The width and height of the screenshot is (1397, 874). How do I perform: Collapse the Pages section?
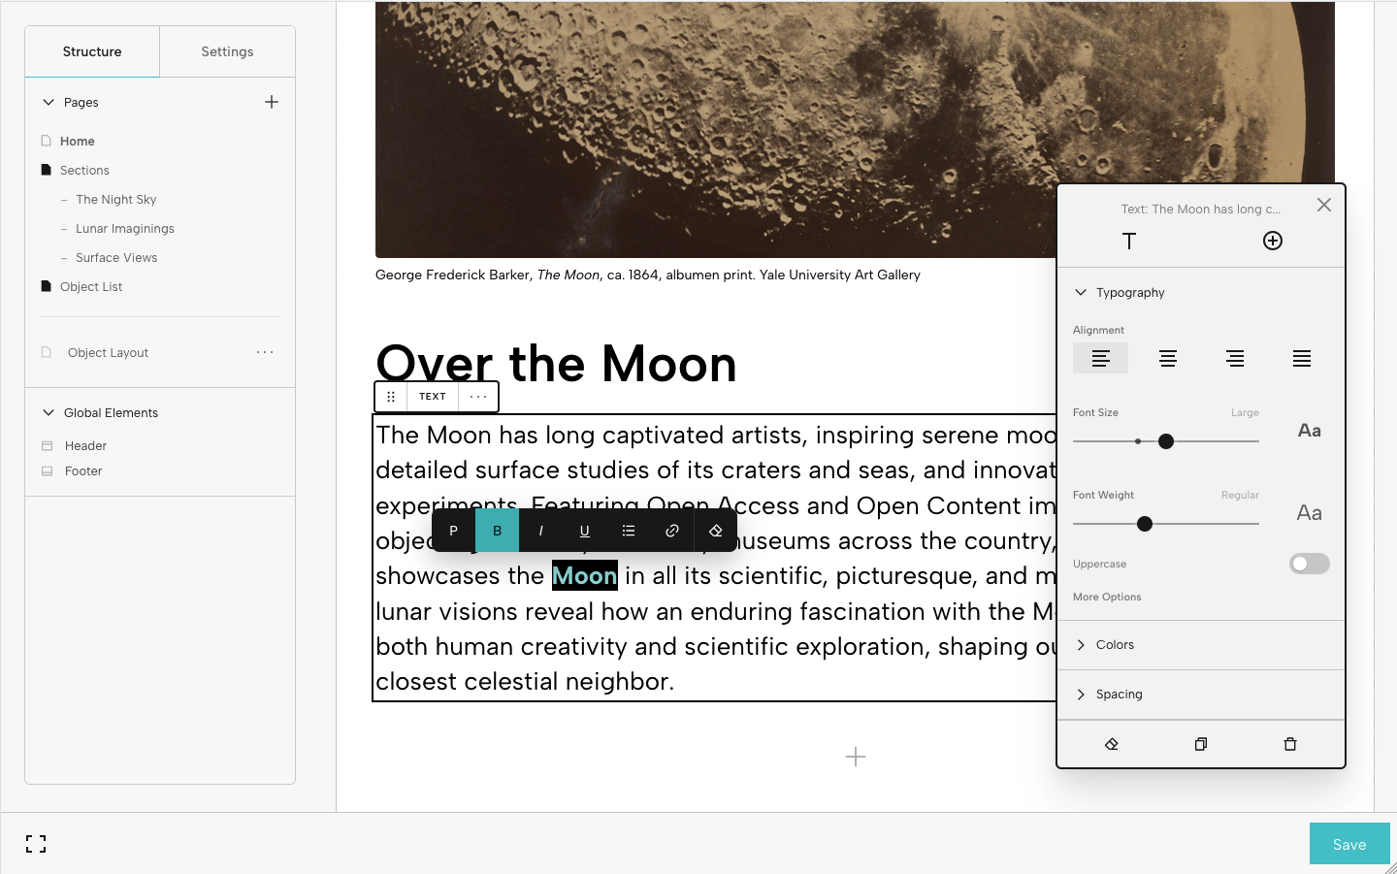tap(49, 102)
